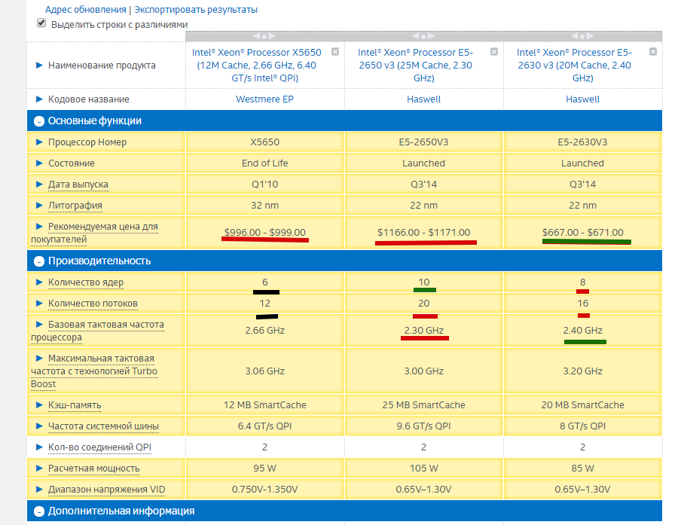Click the Расчетная мощность row label
Image resolution: width=684 pixels, height=525 pixels.
[93, 469]
